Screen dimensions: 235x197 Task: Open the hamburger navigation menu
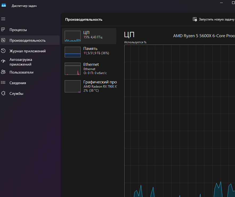3,19
